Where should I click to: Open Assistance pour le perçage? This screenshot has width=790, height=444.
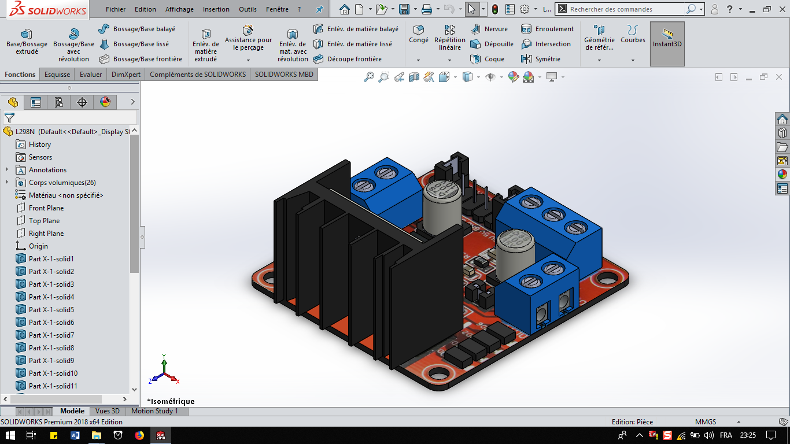(x=248, y=38)
